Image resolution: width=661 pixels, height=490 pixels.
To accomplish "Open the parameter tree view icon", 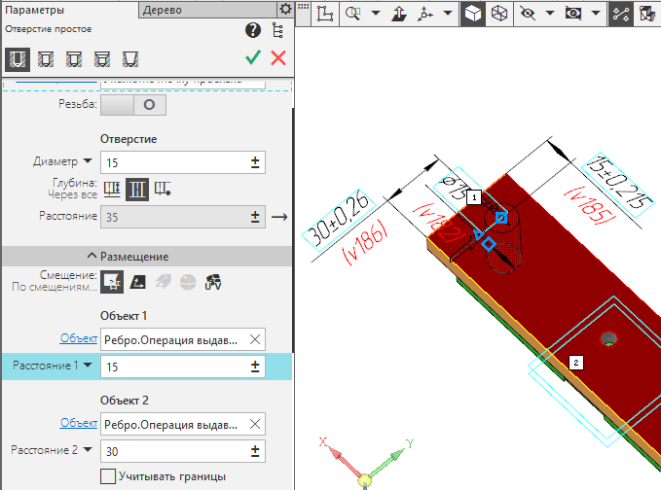I will tap(277, 30).
